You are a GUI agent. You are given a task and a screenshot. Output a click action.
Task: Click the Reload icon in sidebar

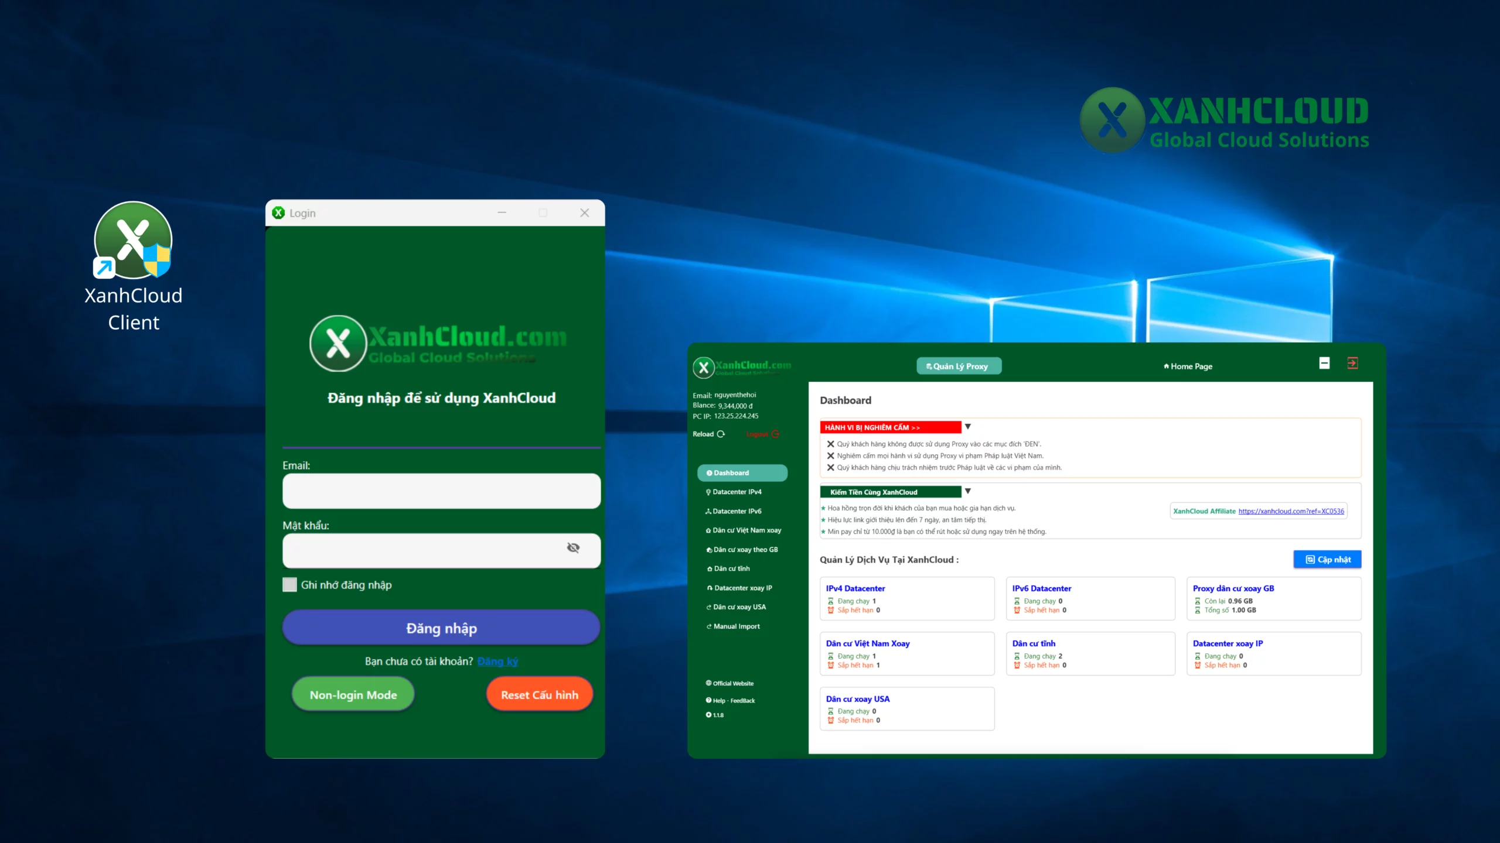click(721, 434)
